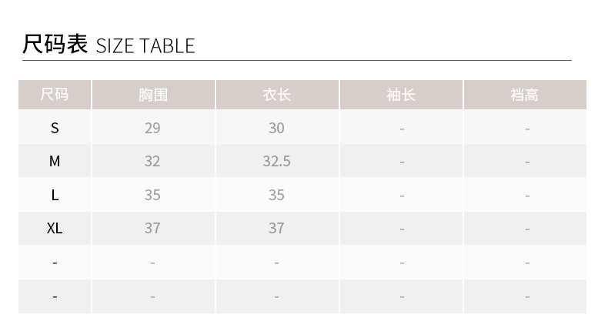Click the M length value 32.5
The image size is (608, 335).
coord(276,161)
